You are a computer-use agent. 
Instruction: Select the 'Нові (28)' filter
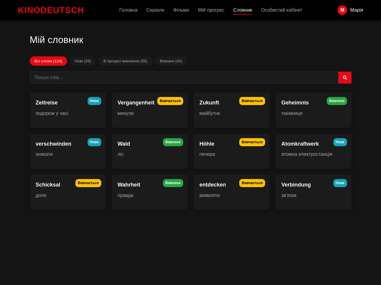pos(83,61)
